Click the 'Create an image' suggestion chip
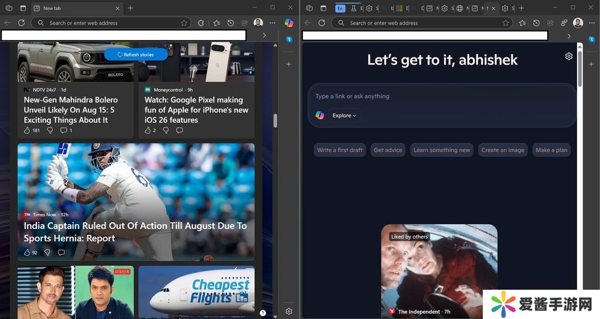The width and height of the screenshot is (600, 319). [x=502, y=150]
